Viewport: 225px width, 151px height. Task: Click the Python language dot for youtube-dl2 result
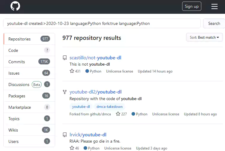[133, 114]
